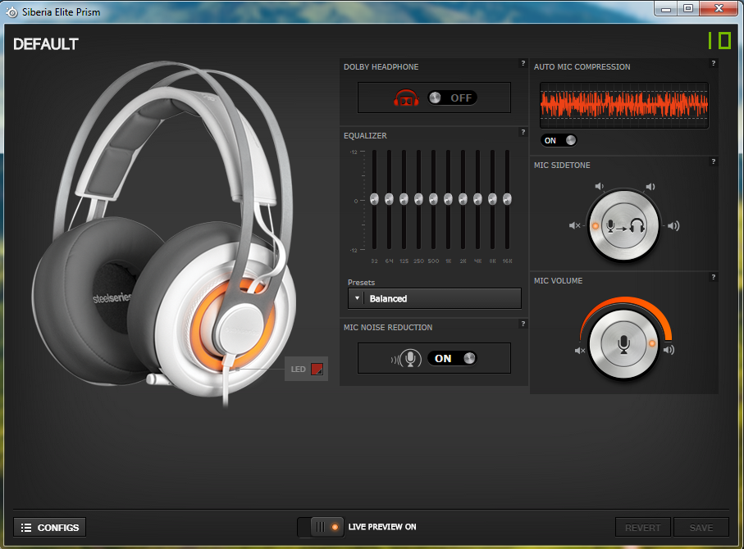Open help for Auto Mic Compression
The width and height of the screenshot is (744, 549).
tap(713, 63)
